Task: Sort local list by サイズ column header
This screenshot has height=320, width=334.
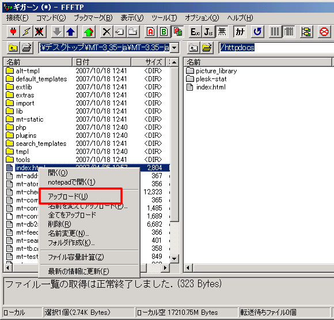Action: click(x=148, y=62)
